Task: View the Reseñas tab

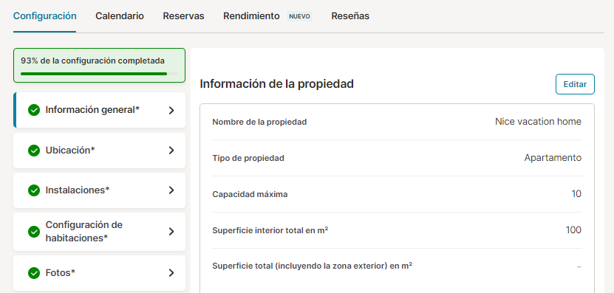Action: (x=350, y=16)
